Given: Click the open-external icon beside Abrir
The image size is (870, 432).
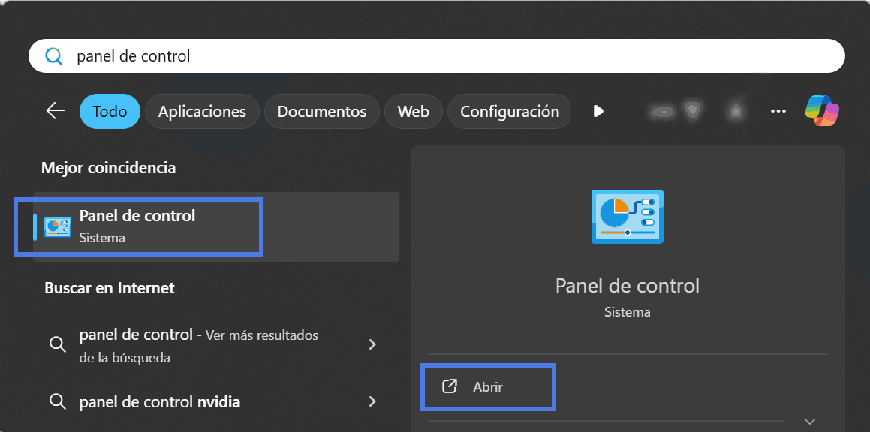Looking at the screenshot, I should (x=450, y=387).
